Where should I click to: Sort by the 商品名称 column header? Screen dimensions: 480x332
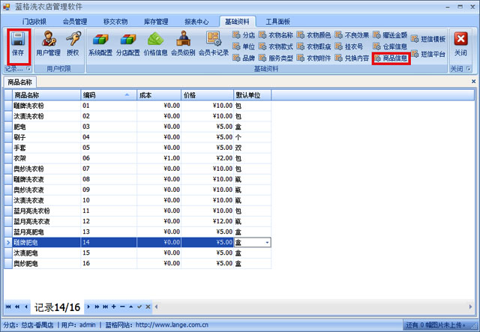(x=46, y=95)
